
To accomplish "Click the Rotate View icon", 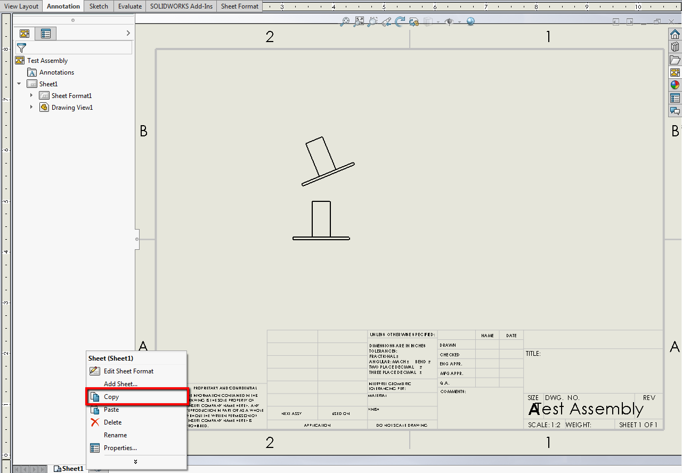I will click(x=400, y=22).
